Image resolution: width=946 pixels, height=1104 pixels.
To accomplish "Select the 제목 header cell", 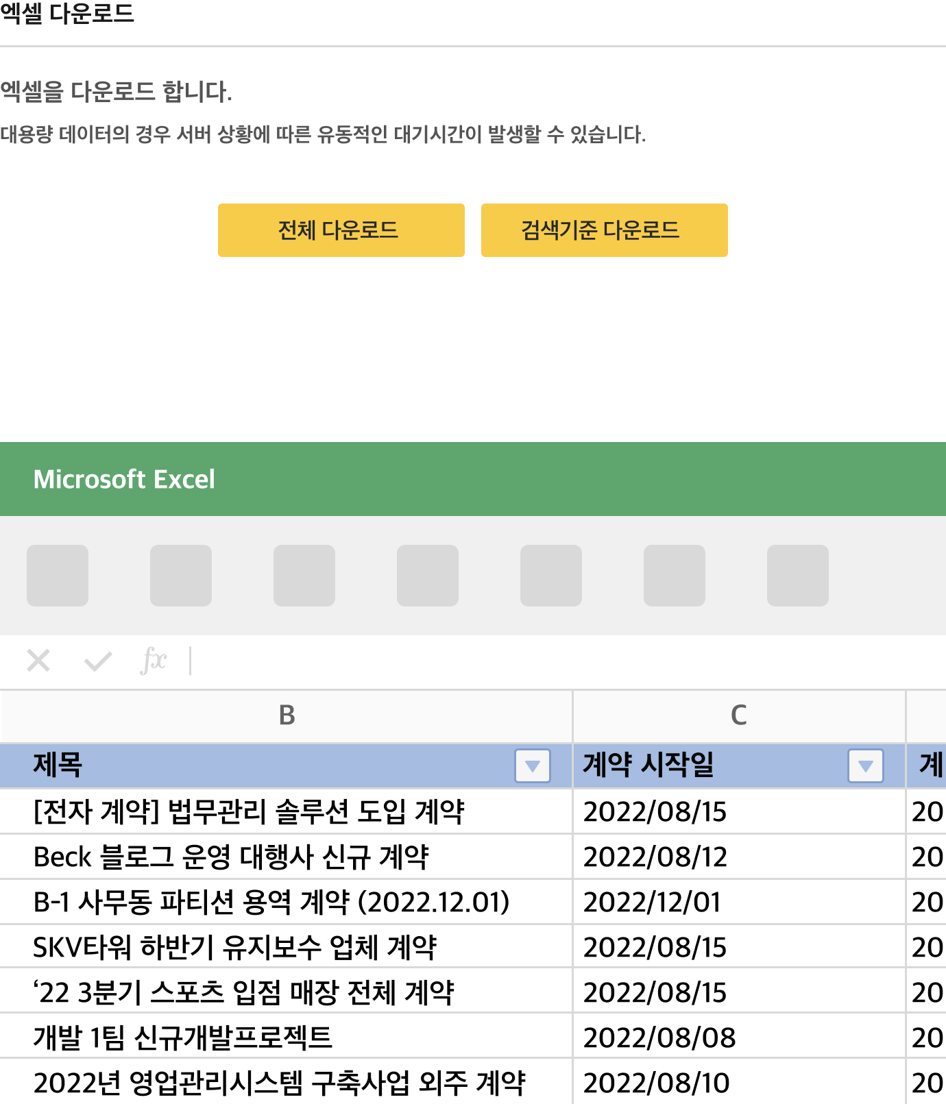I will pos(286,765).
